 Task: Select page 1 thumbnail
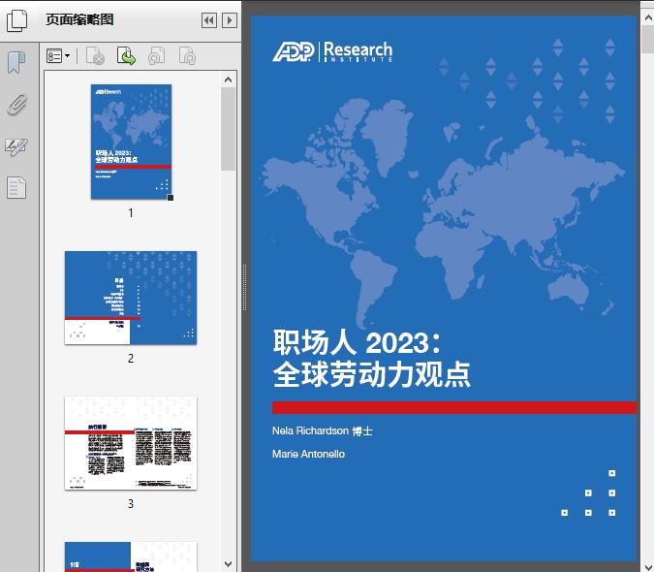click(132, 142)
